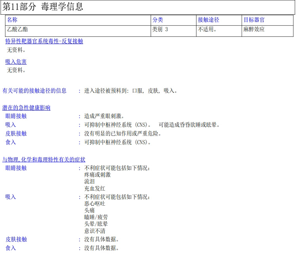Open the 吸入危害 underlined heading

pos(16,62)
